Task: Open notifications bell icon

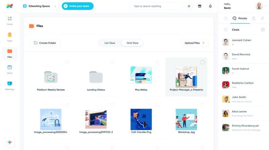Action: pos(210,6)
